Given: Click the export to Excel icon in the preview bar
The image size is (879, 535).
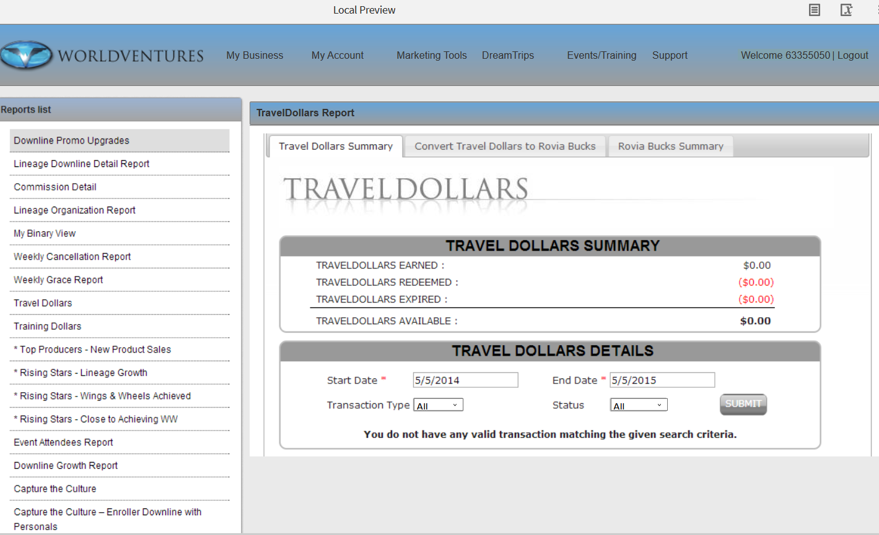Looking at the screenshot, I should [847, 10].
